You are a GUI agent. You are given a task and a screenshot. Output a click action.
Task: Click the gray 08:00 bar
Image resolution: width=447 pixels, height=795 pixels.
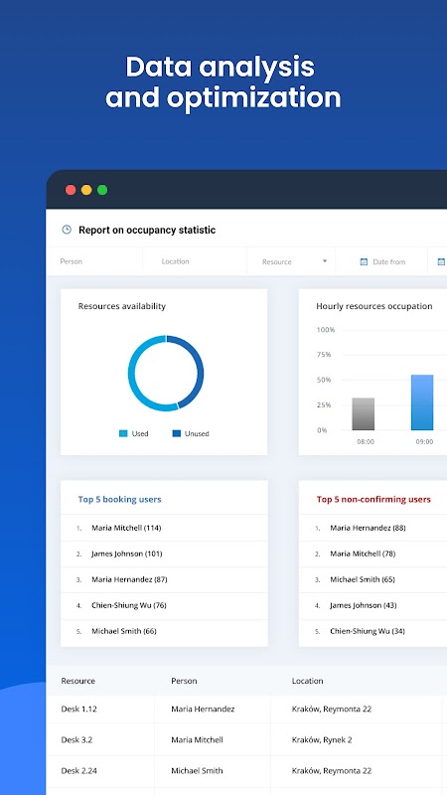pyautogui.click(x=364, y=413)
